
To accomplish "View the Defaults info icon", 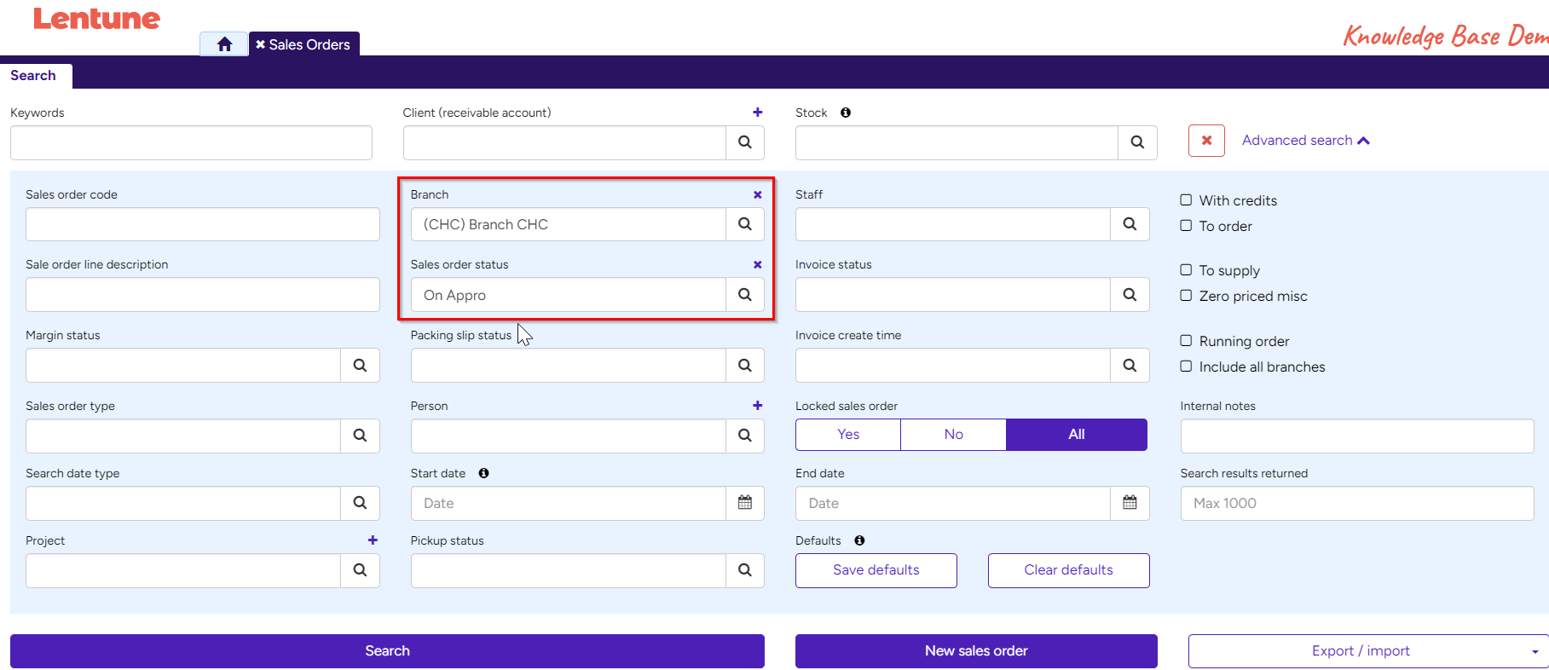I will pyautogui.click(x=859, y=540).
